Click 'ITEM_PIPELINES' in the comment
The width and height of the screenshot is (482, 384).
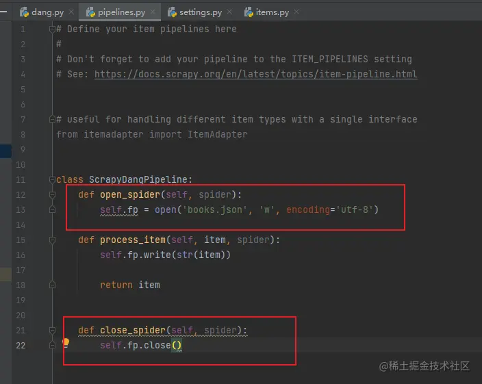point(330,59)
